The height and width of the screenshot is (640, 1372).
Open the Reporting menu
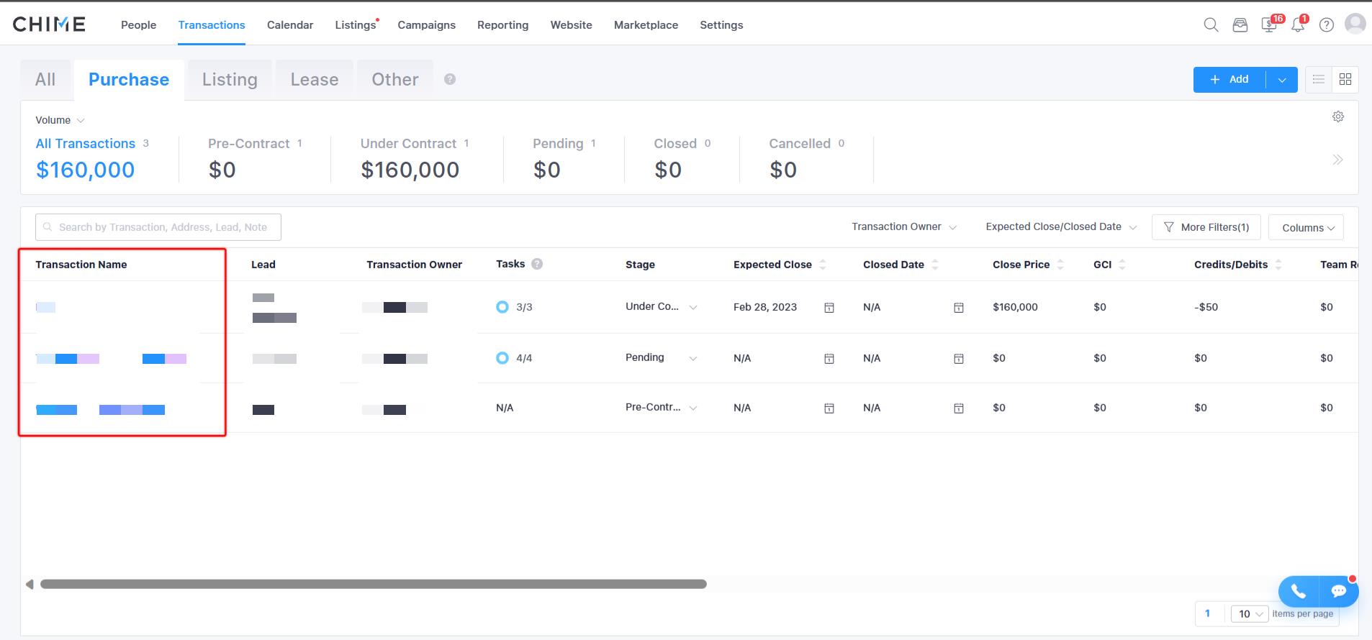coord(502,24)
